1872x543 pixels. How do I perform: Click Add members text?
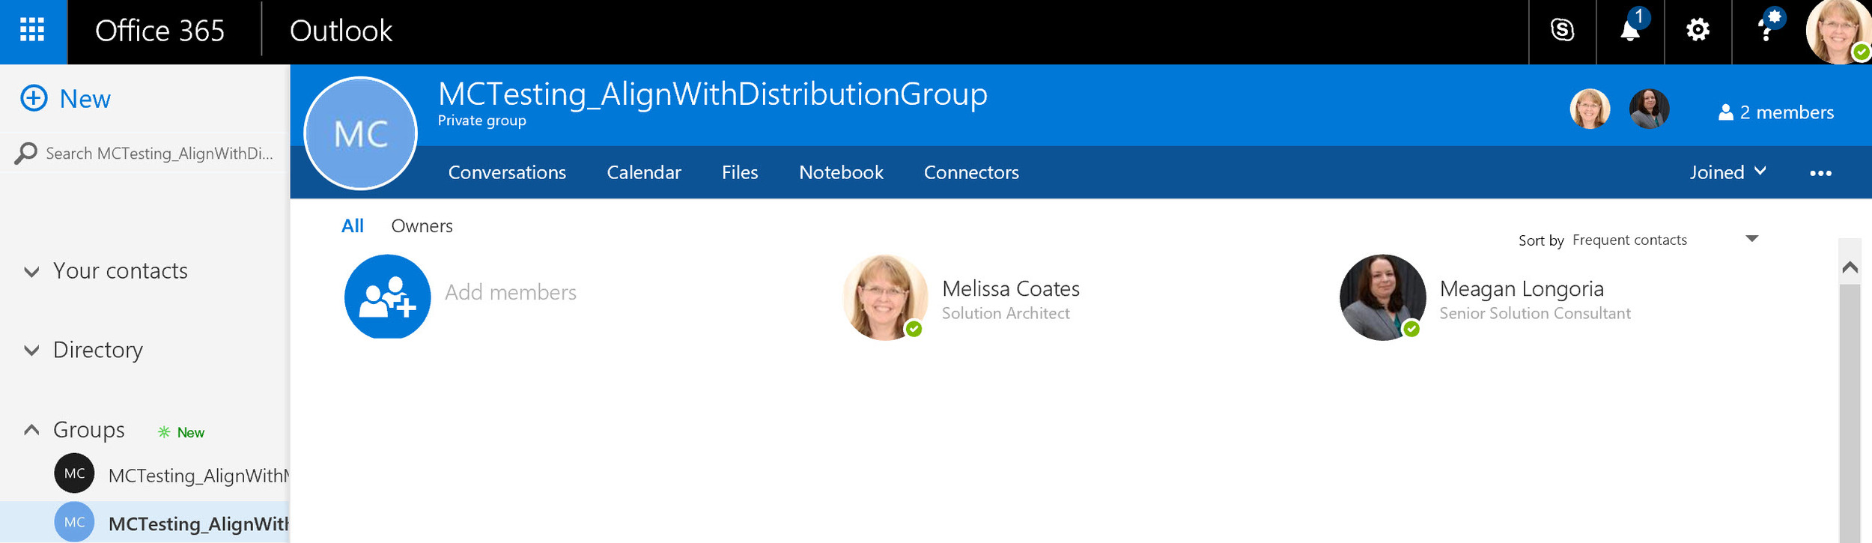coord(511,292)
